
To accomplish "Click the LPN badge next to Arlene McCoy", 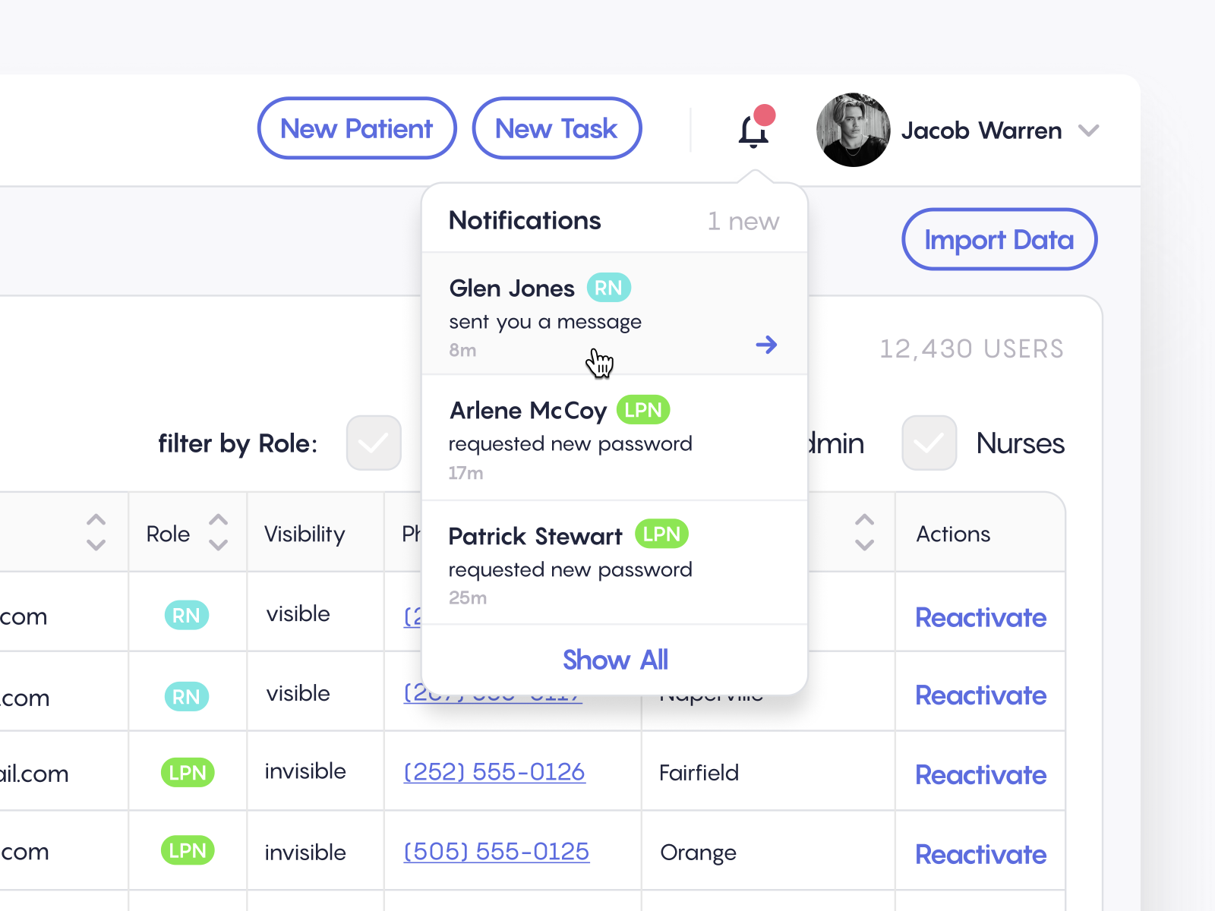I will [643, 410].
